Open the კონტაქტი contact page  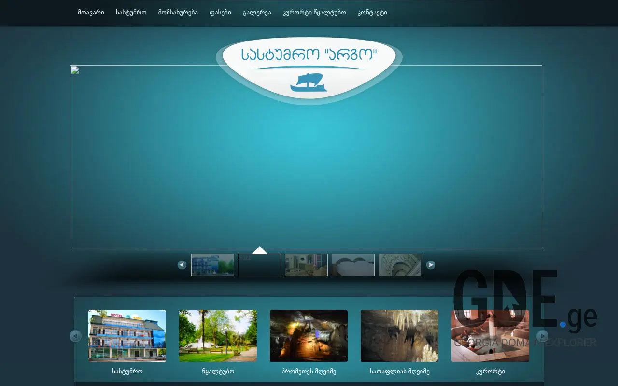372,13
